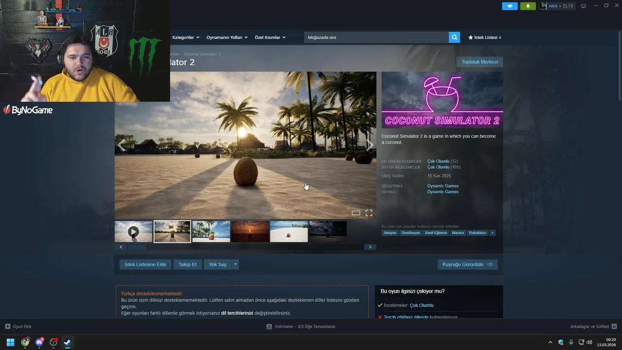Open the green notifications bell
The image size is (622, 350).
coord(528,6)
